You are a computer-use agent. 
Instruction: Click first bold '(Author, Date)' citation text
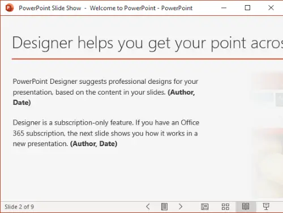tap(104, 97)
